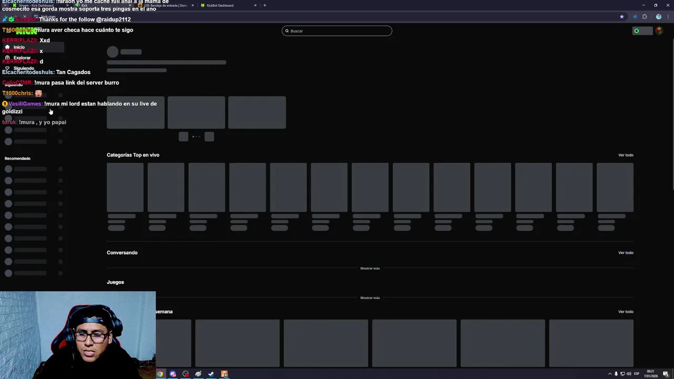
Task: Click the Siguiendo heart icon in sidebar
Action: click(x=7, y=68)
